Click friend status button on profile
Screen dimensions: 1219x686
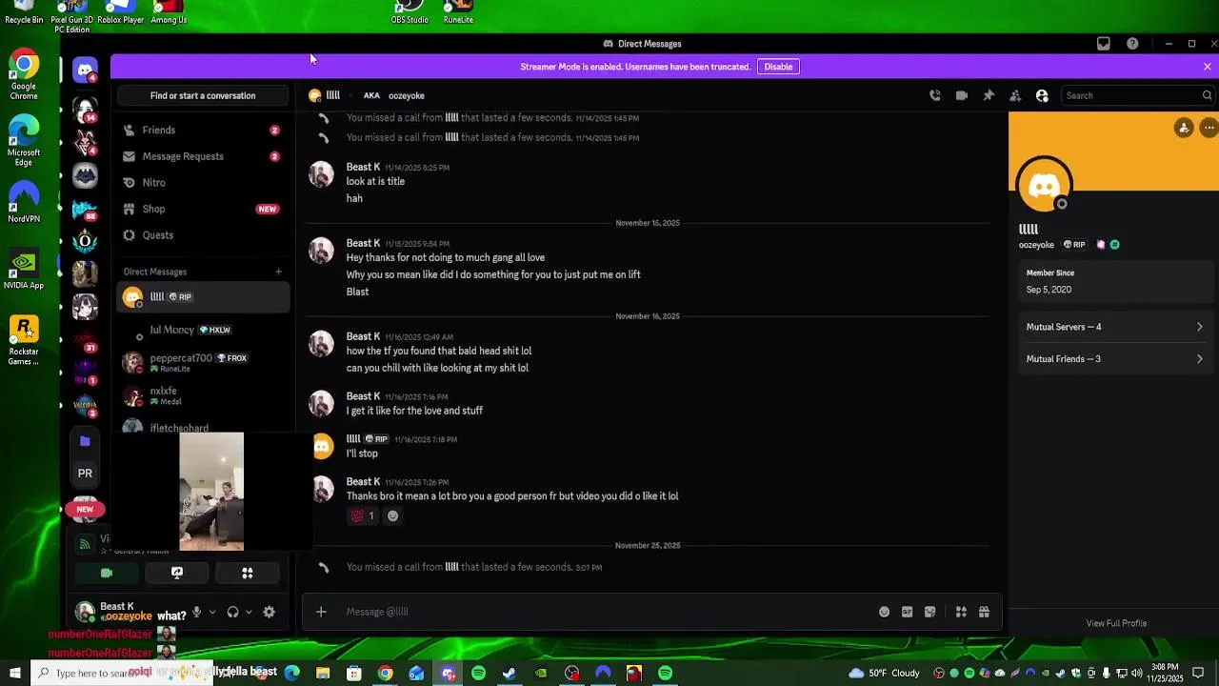(1184, 128)
